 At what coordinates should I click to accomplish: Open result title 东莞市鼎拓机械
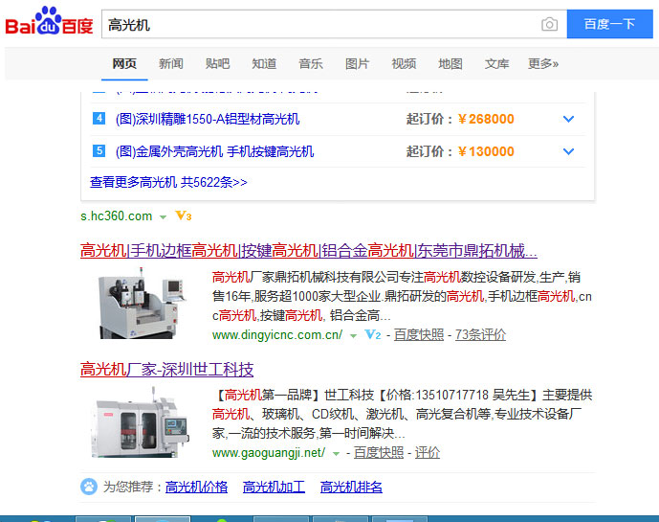309,251
